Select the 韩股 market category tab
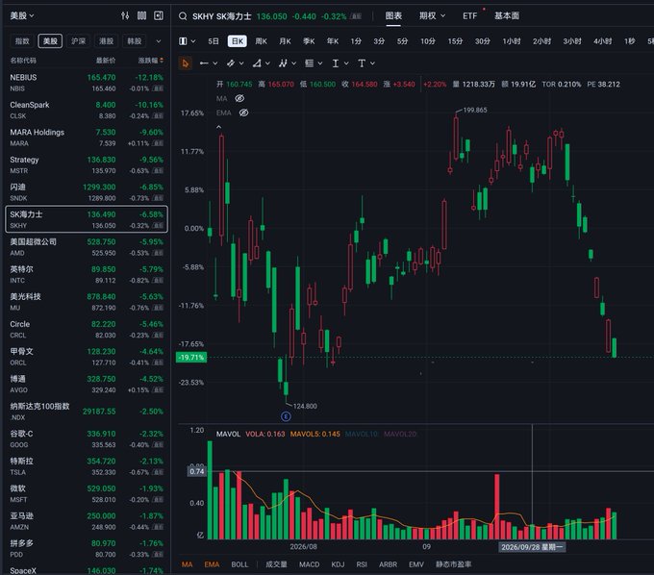Screen dimensions: 654x575 (135, 40)
